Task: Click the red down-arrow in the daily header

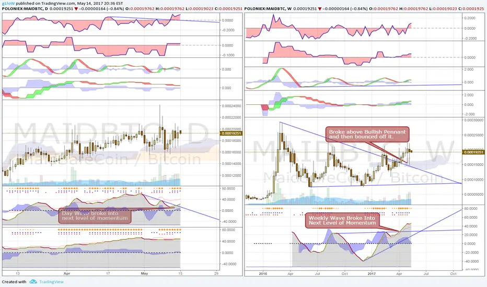Action: click(x=76, y=9)
